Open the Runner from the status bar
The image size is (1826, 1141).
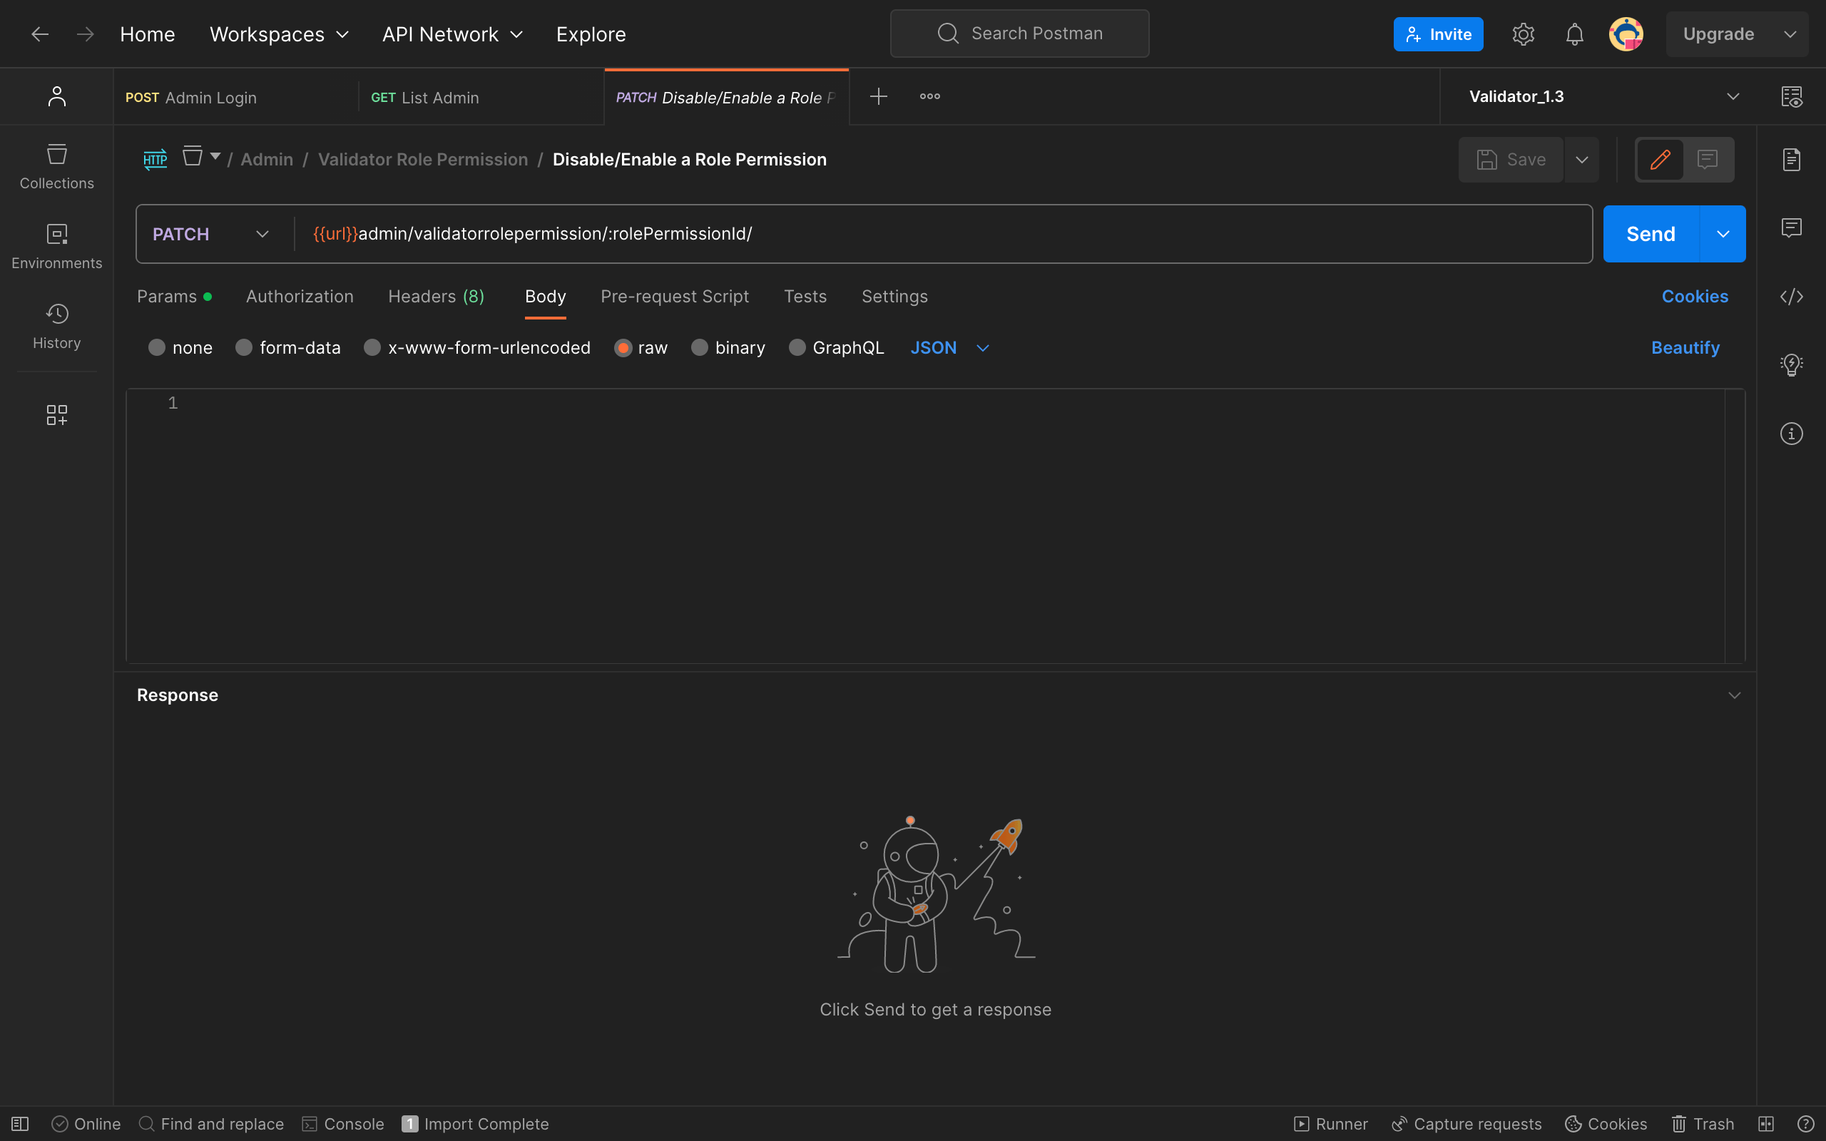[1330, 1124]
